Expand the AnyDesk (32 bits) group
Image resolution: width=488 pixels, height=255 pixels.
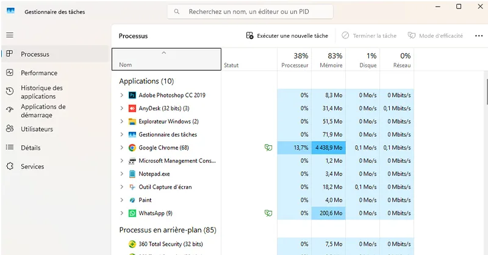[121, 109]
